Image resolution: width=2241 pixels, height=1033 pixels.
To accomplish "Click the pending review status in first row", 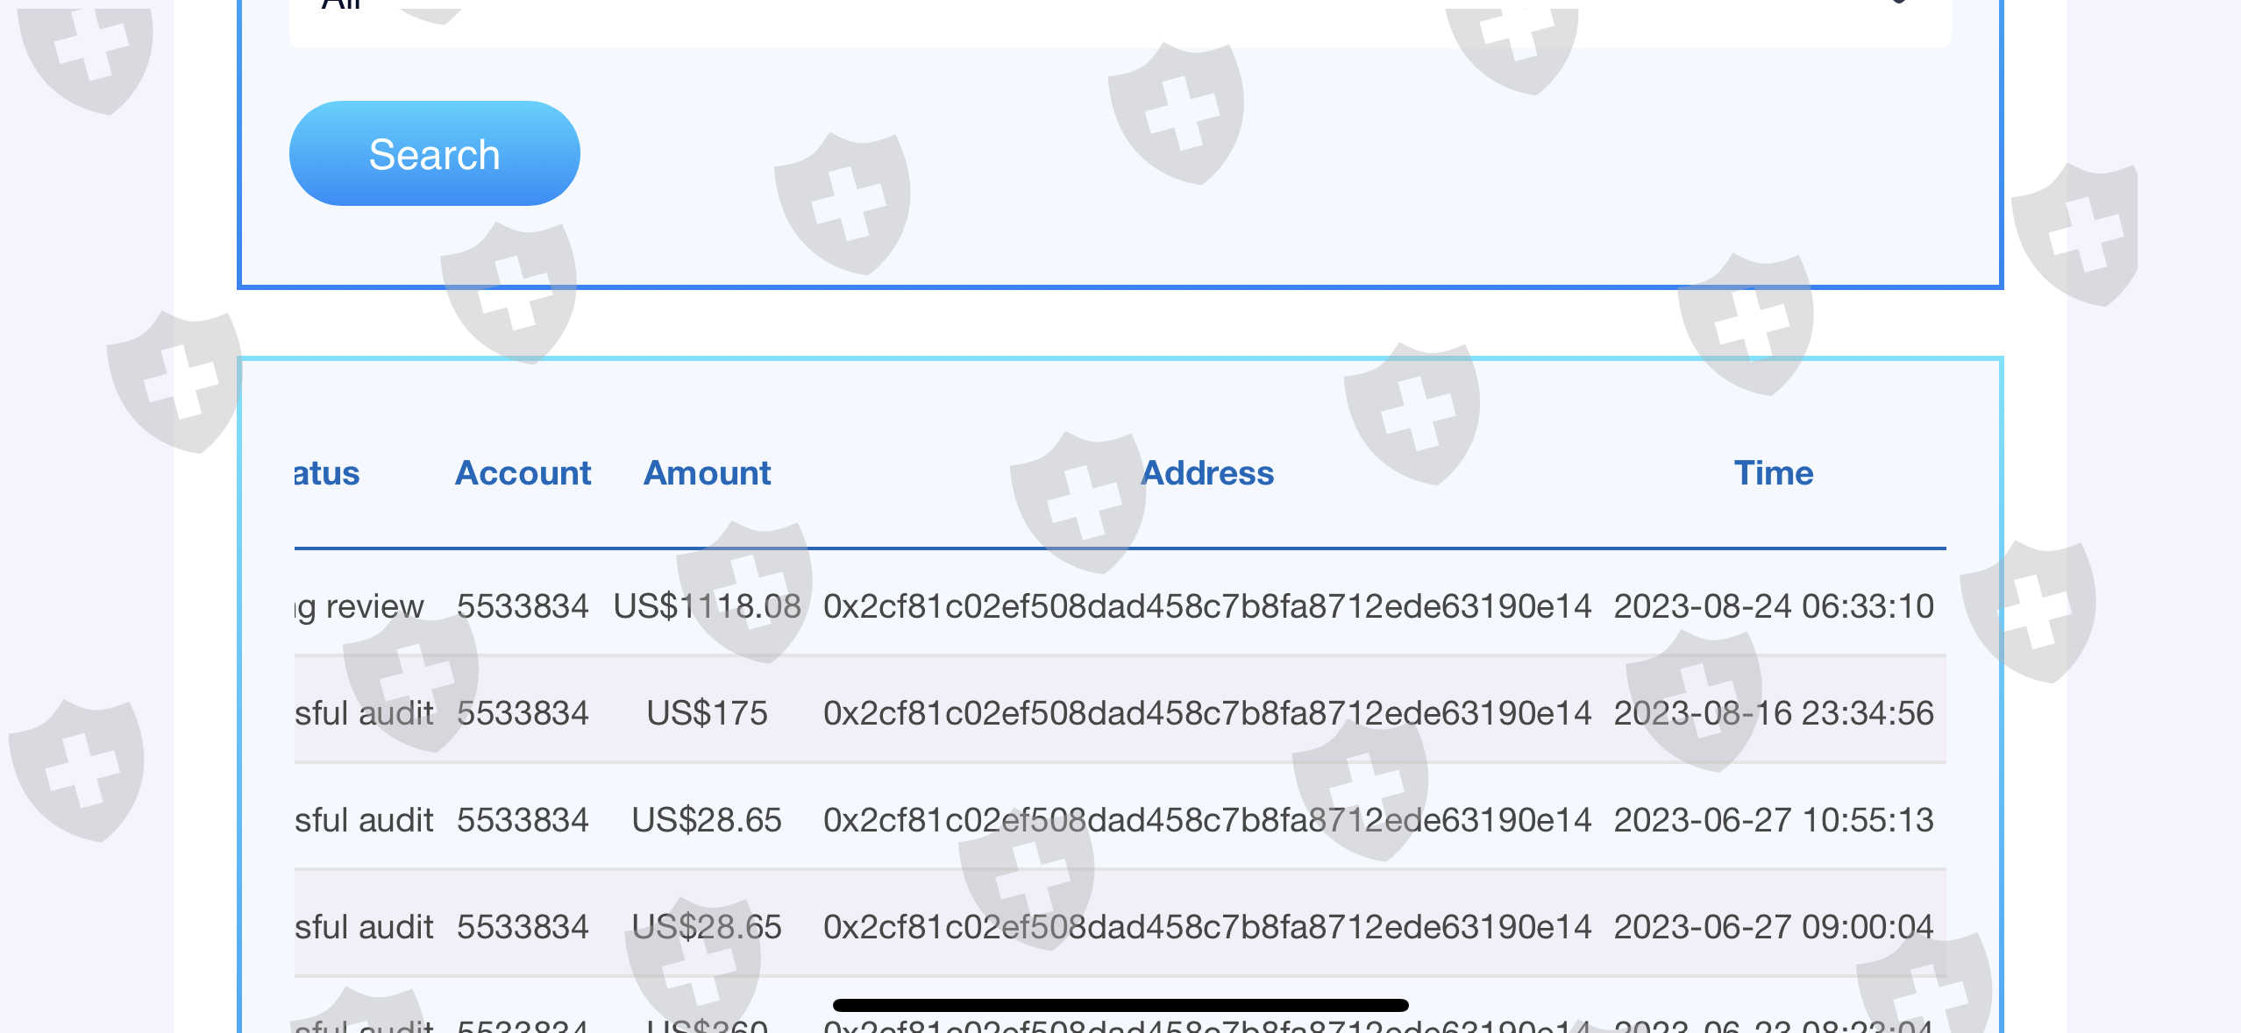I will pyautogui.click(x=359, y=606).
